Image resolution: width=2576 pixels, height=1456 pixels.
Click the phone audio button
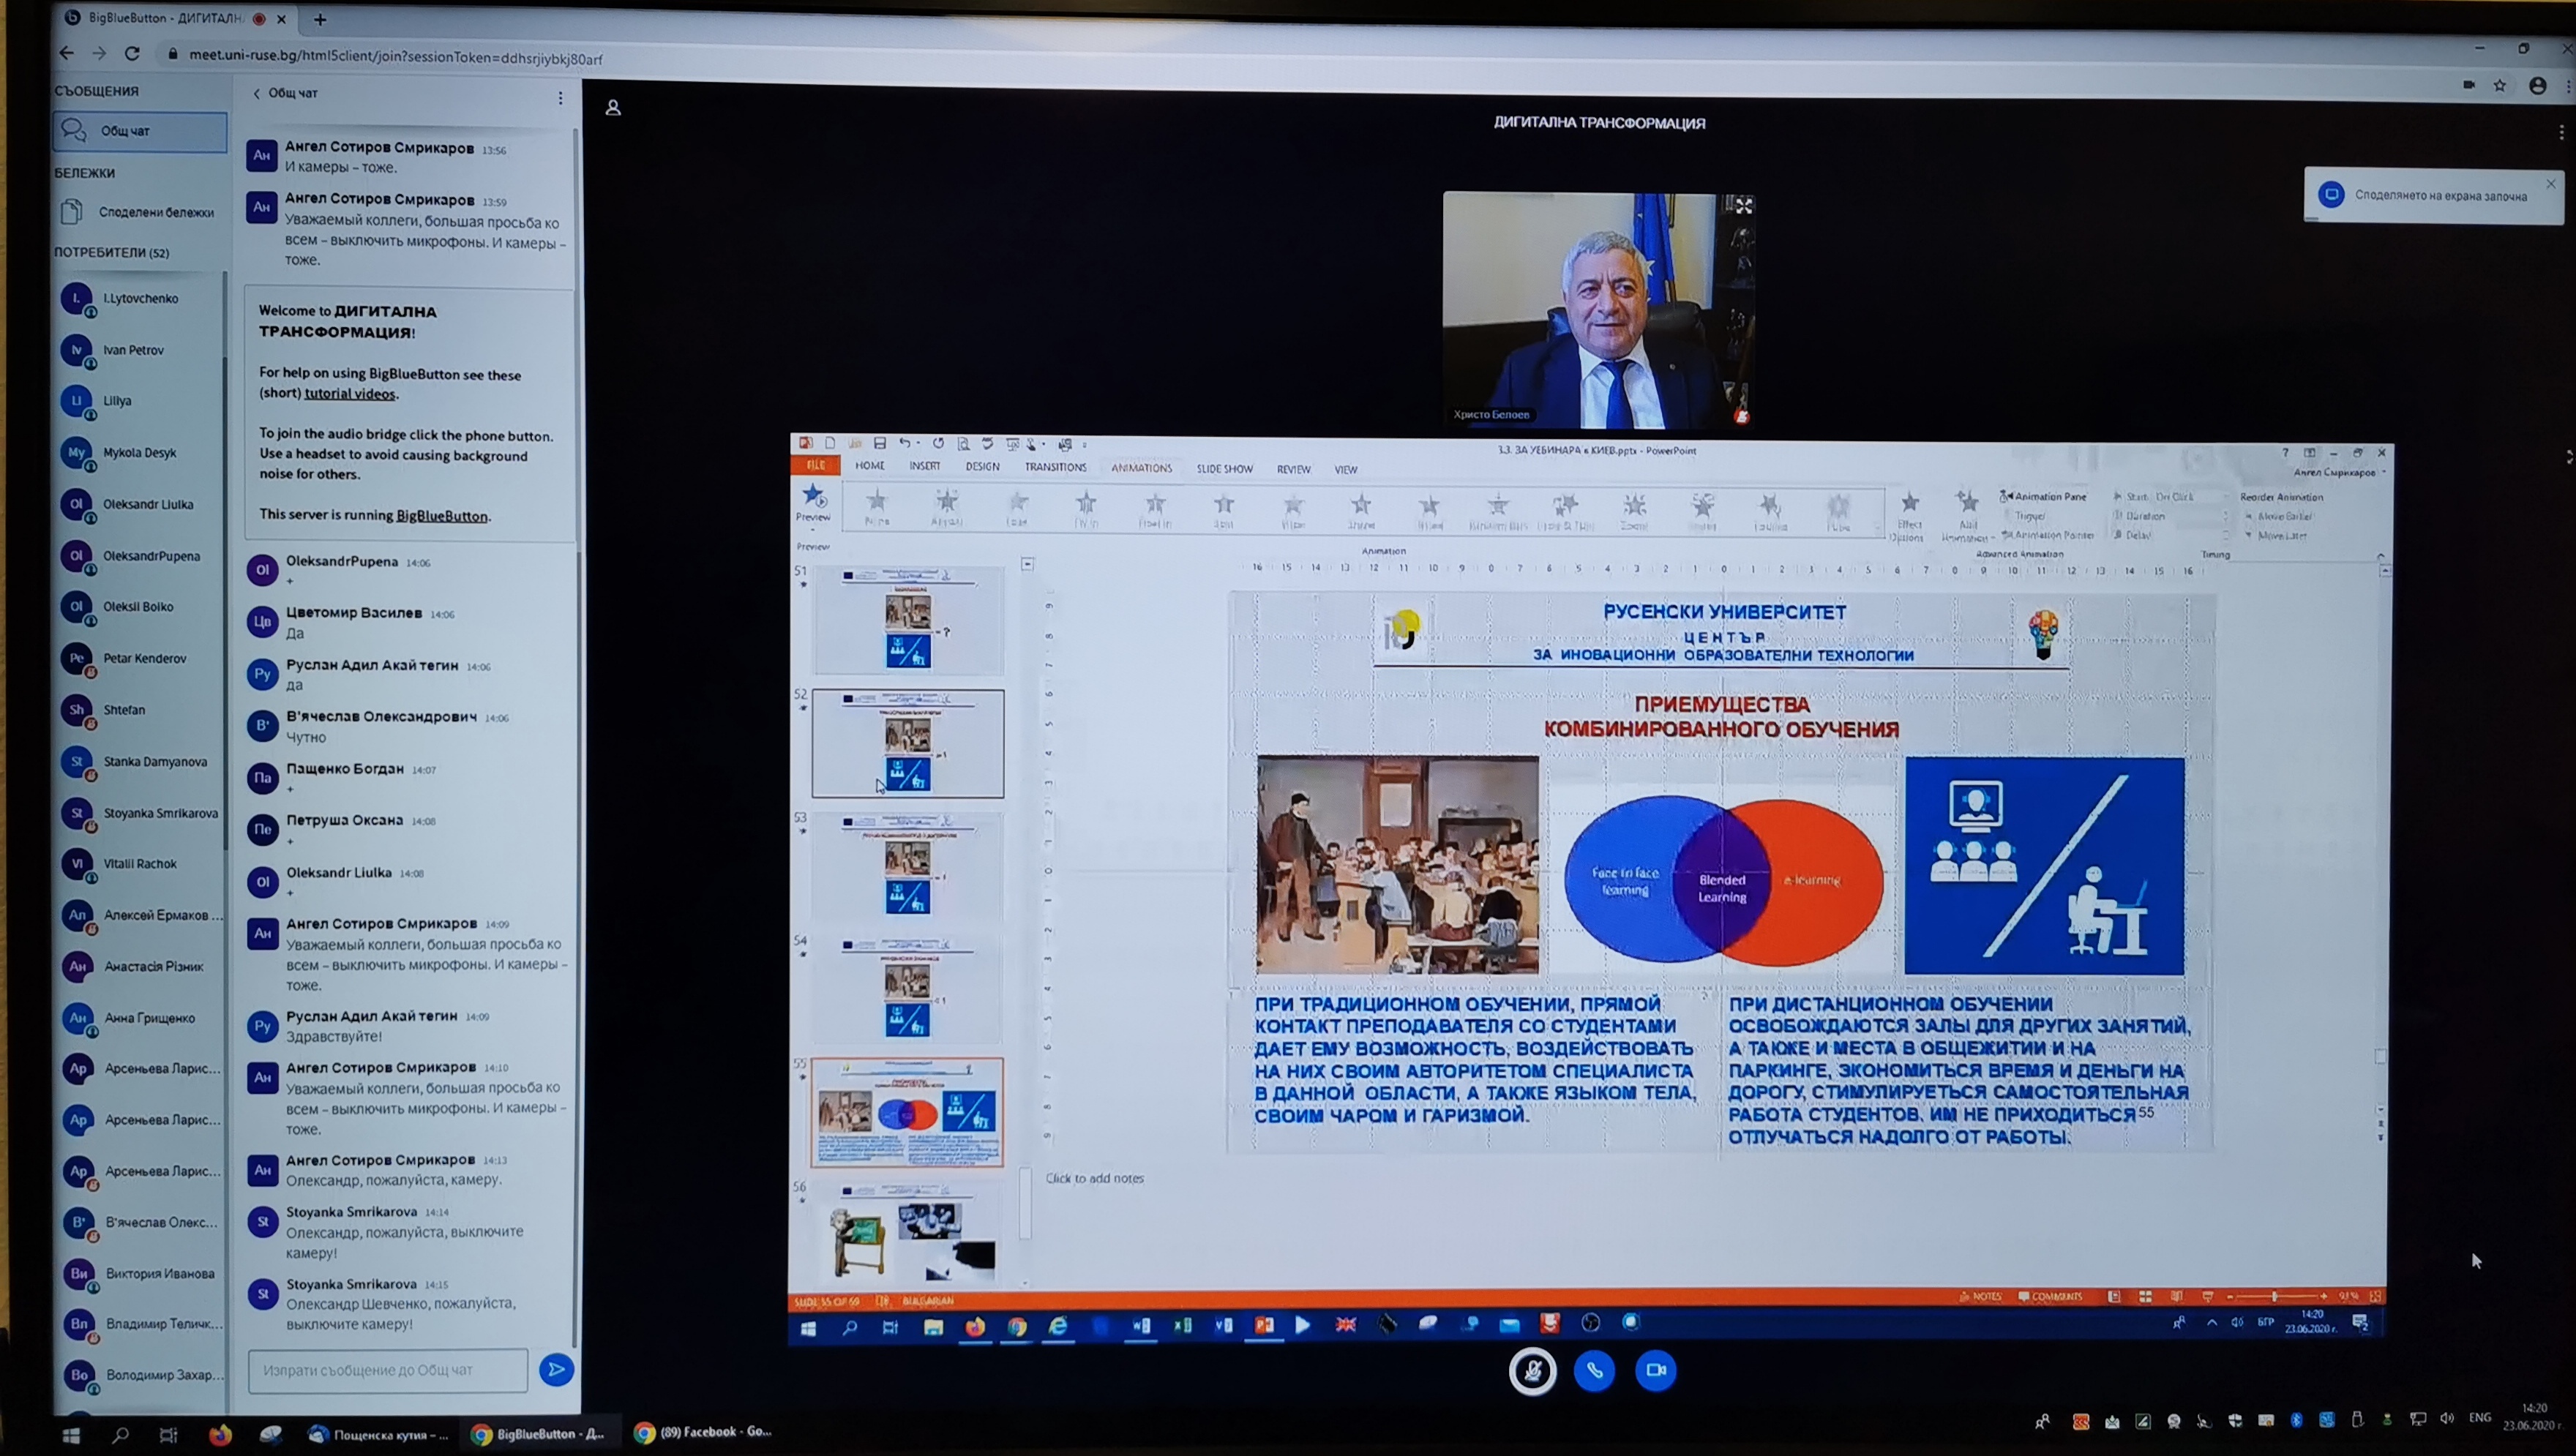coord(1594,1371)
